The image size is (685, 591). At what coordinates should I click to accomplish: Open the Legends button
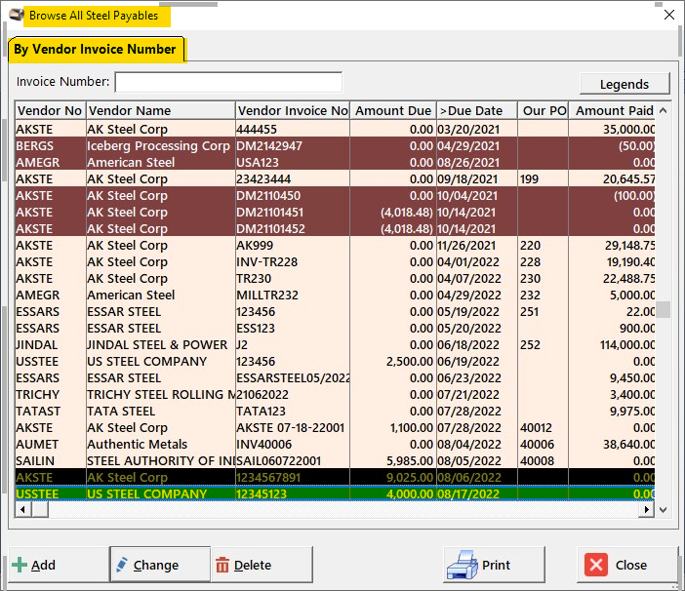625,84
